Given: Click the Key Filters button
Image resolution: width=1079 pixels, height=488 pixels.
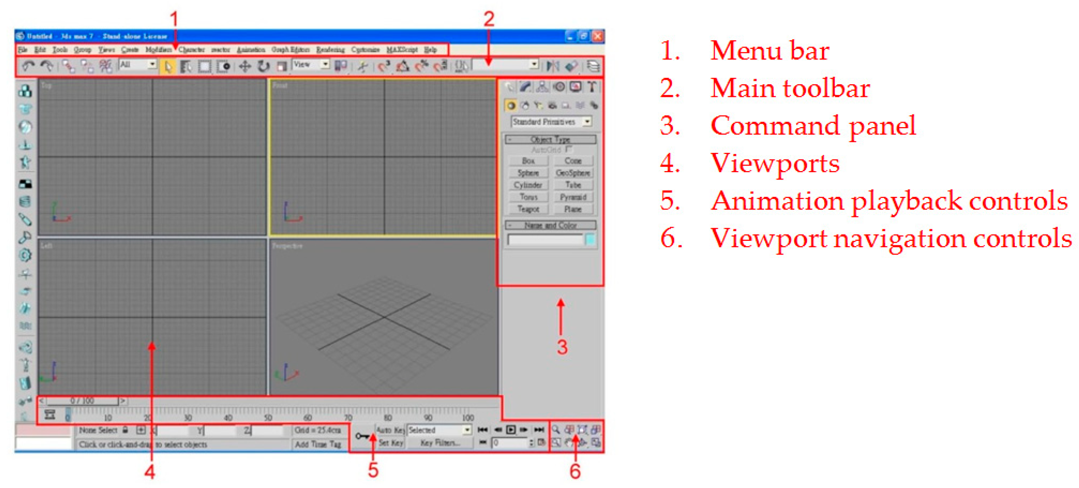Looking at the screenshot, I should coord(440,443).
